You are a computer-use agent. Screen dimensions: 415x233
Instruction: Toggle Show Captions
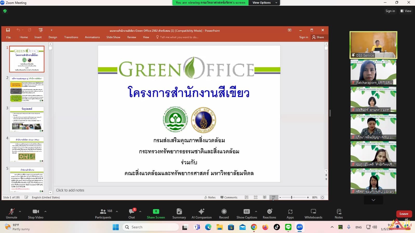pos(247,214)
